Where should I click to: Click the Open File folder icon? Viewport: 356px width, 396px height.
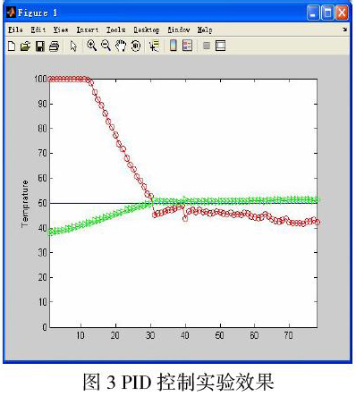point(25,46)
